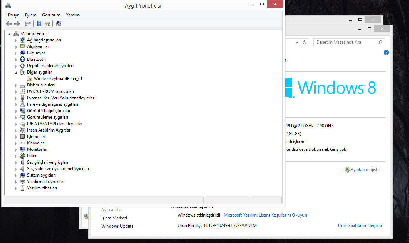The height and width of the screenshot is (243, 409).
Task: Open the Eylem menu
Action: click(x=31, y=15)
